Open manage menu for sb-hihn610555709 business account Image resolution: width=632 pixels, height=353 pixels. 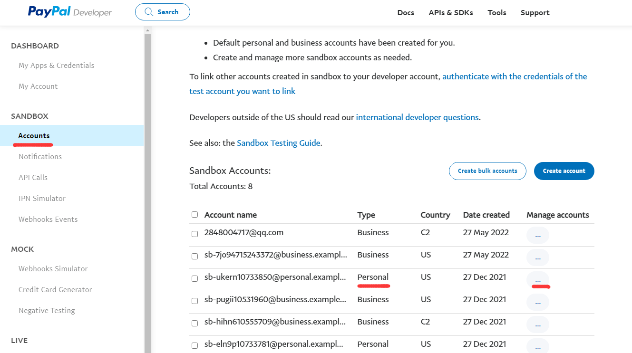pos(537,324)
